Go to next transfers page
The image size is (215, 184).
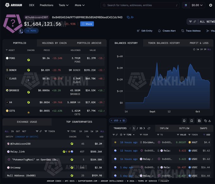tap(144, 128)
